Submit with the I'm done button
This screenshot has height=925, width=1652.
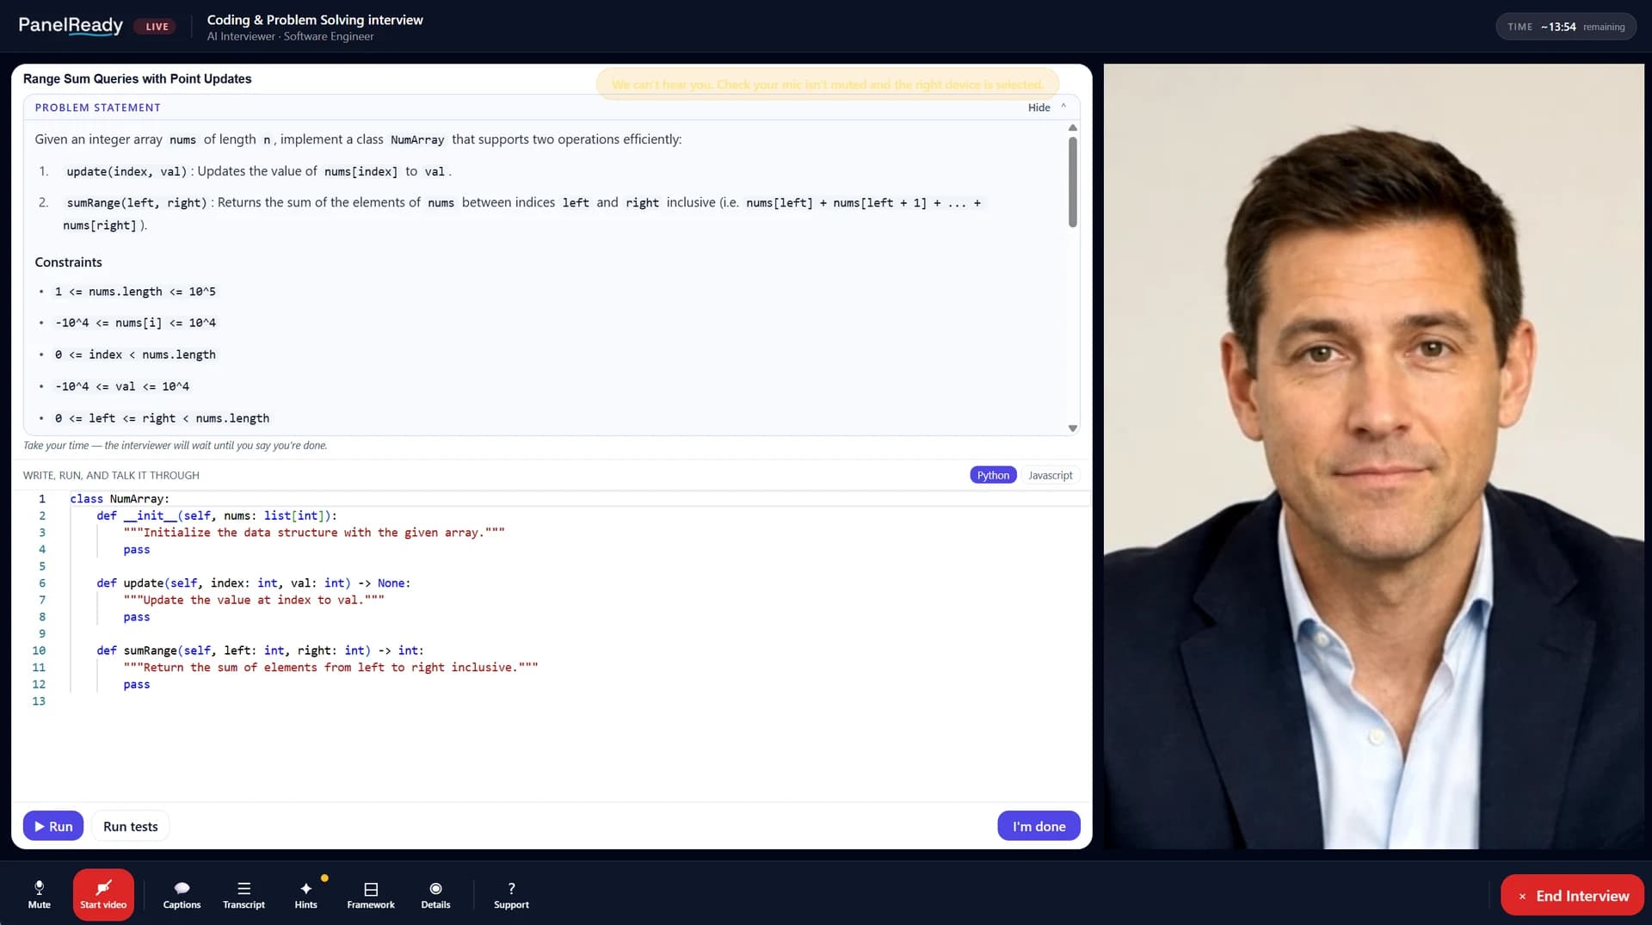tap(1039, 826)
